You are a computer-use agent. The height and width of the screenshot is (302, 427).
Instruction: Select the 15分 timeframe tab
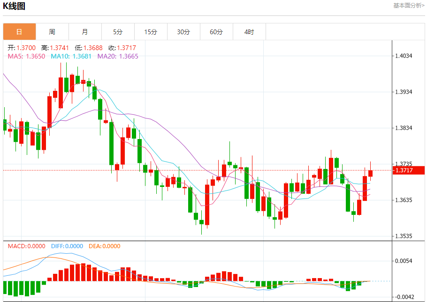point(151,32)
